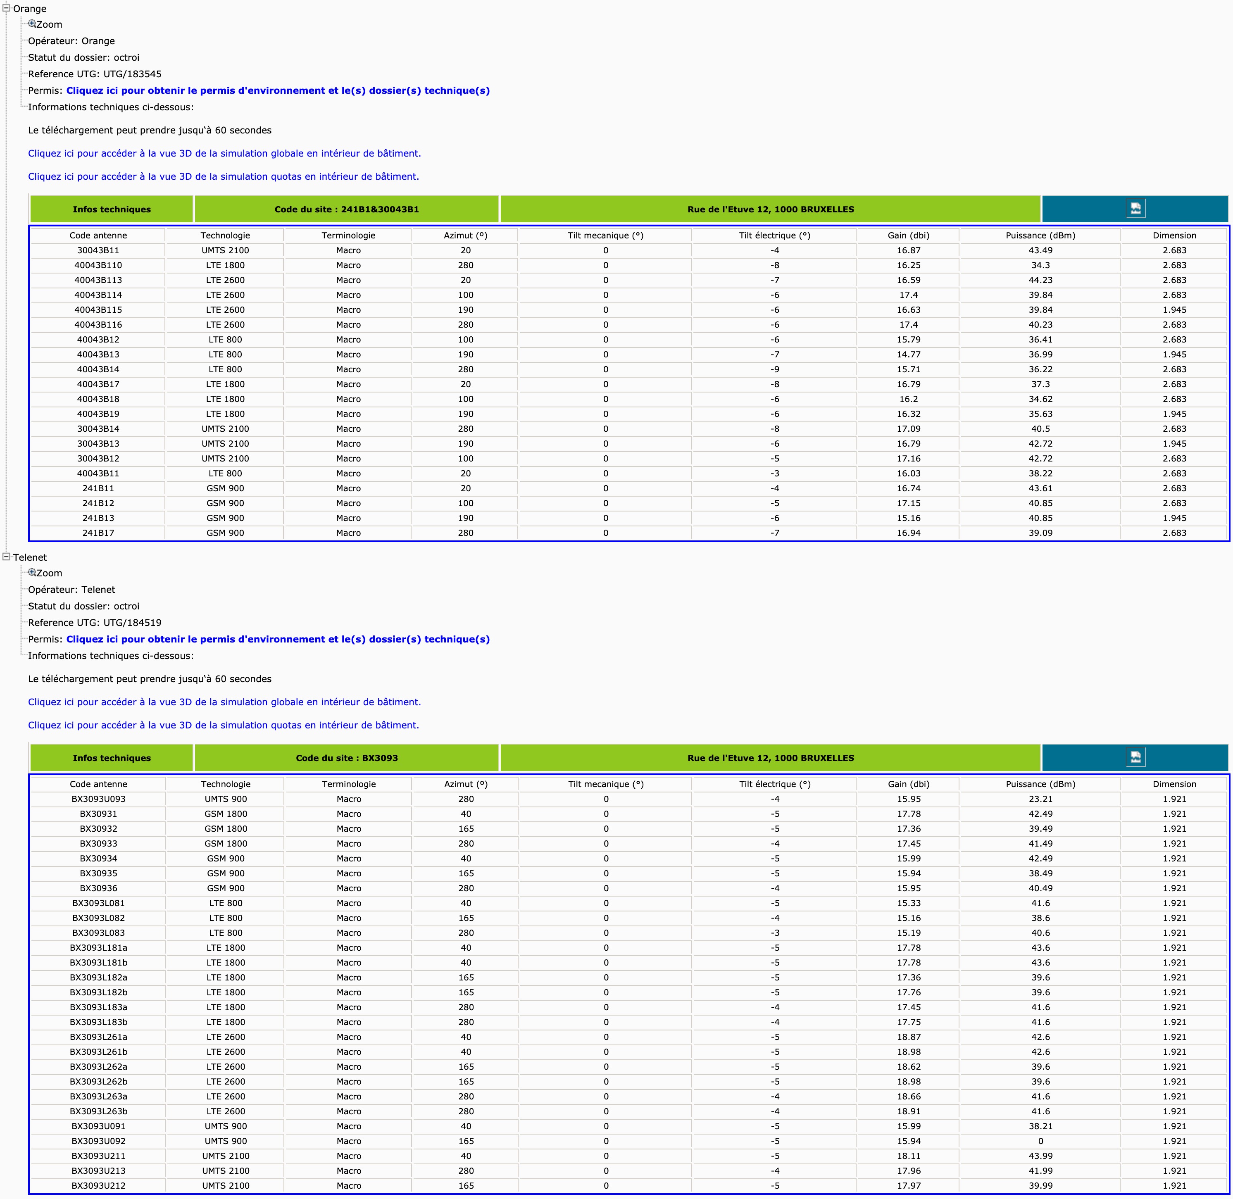Select antenna code BX3093U093 cell
Image resolution: width=1233 pixels, height=1199 pixels.
98,799
